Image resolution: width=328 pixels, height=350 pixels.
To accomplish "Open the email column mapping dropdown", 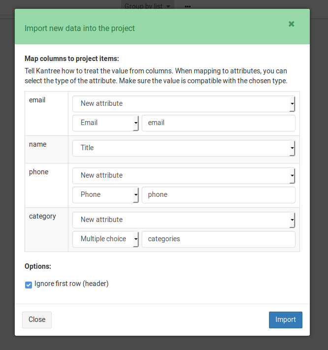I will tap(184, 104).
